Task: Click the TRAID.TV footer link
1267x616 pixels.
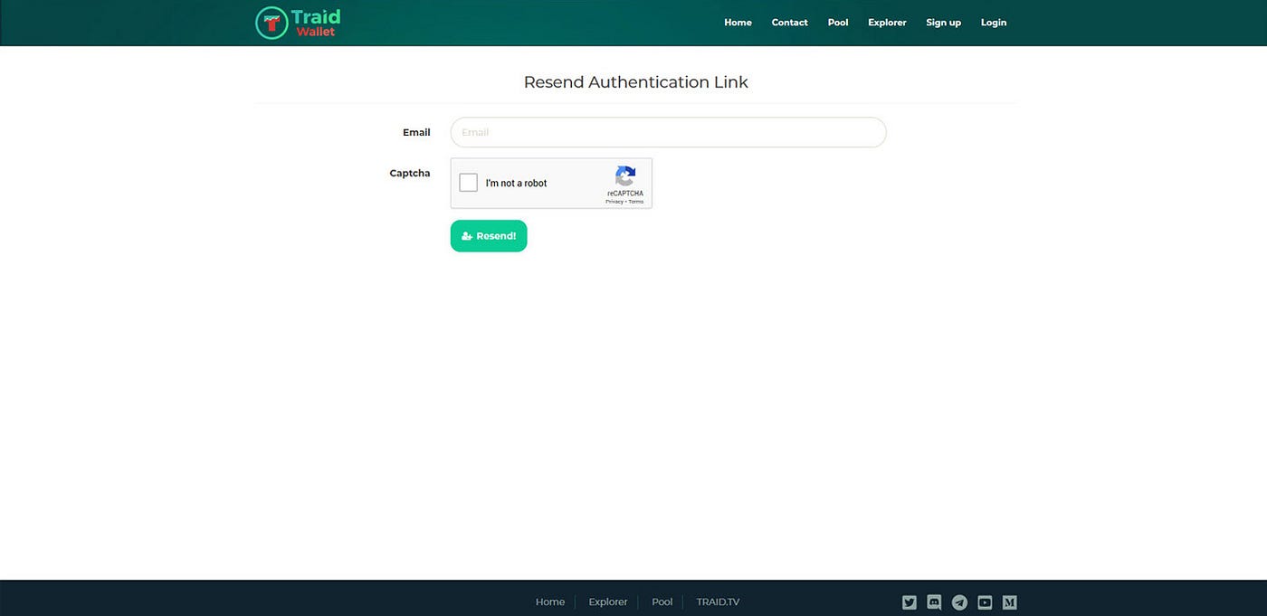Action: coord(718,602)
